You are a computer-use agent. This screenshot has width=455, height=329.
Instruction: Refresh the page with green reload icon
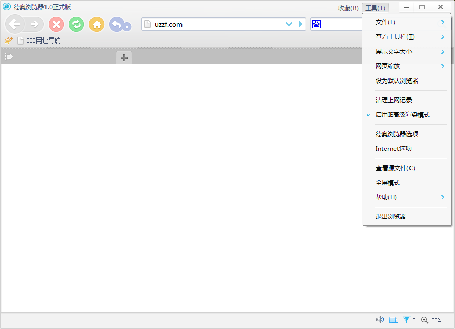click(76, 24)
